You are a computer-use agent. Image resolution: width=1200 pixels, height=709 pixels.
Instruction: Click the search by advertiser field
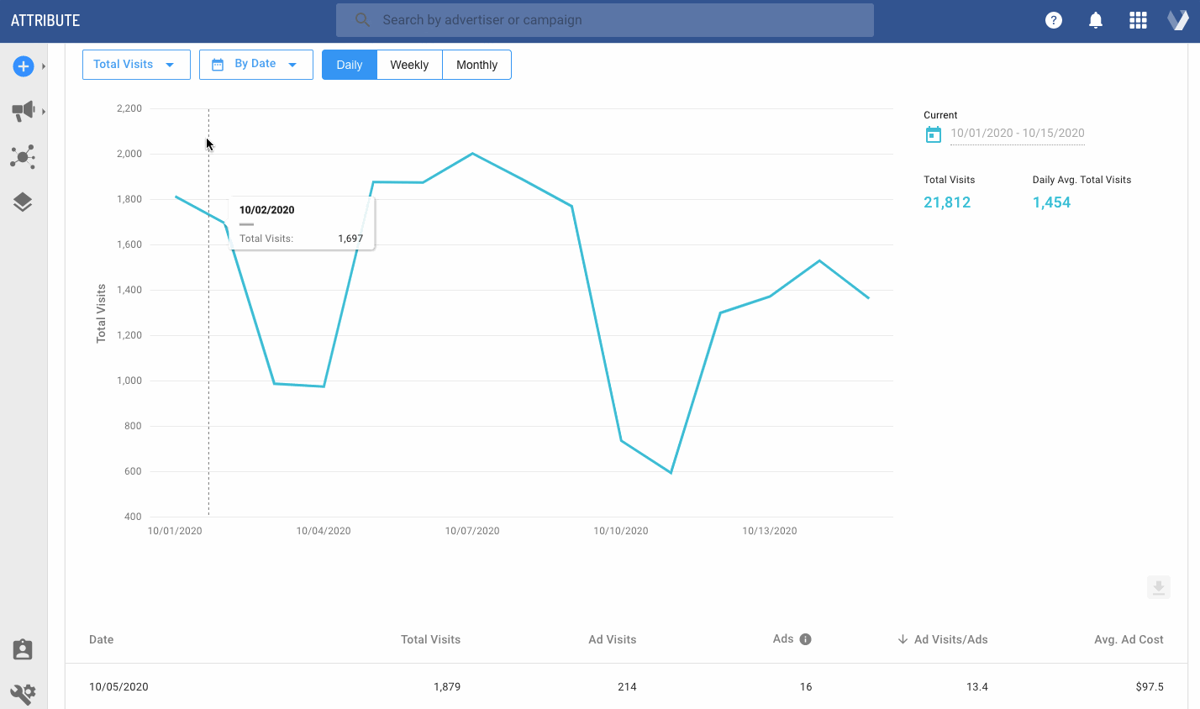coord(605,20)
